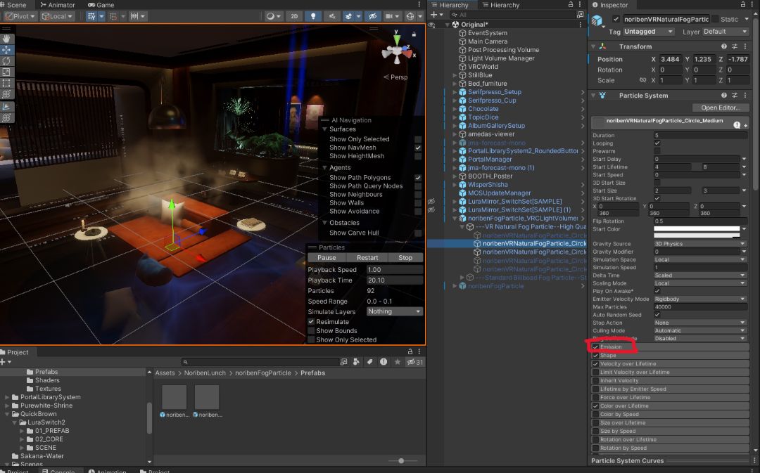Toggle scene lighting bulb icon
760x473 pixels.
(313, 16)
